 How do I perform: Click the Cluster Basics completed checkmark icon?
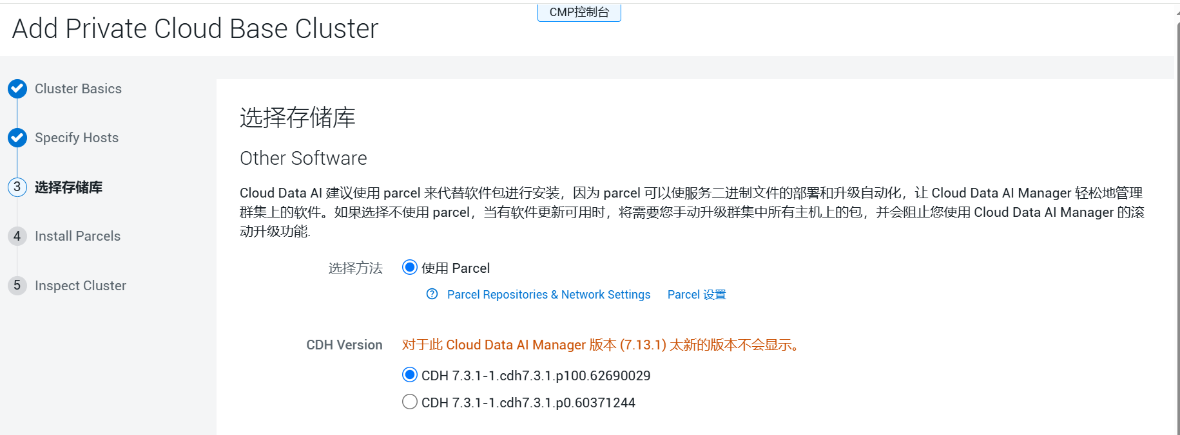(17, 89)
